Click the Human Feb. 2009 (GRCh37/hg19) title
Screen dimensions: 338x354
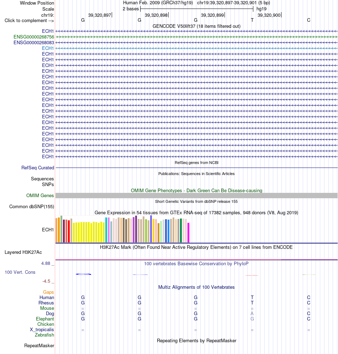coord(158,3)
